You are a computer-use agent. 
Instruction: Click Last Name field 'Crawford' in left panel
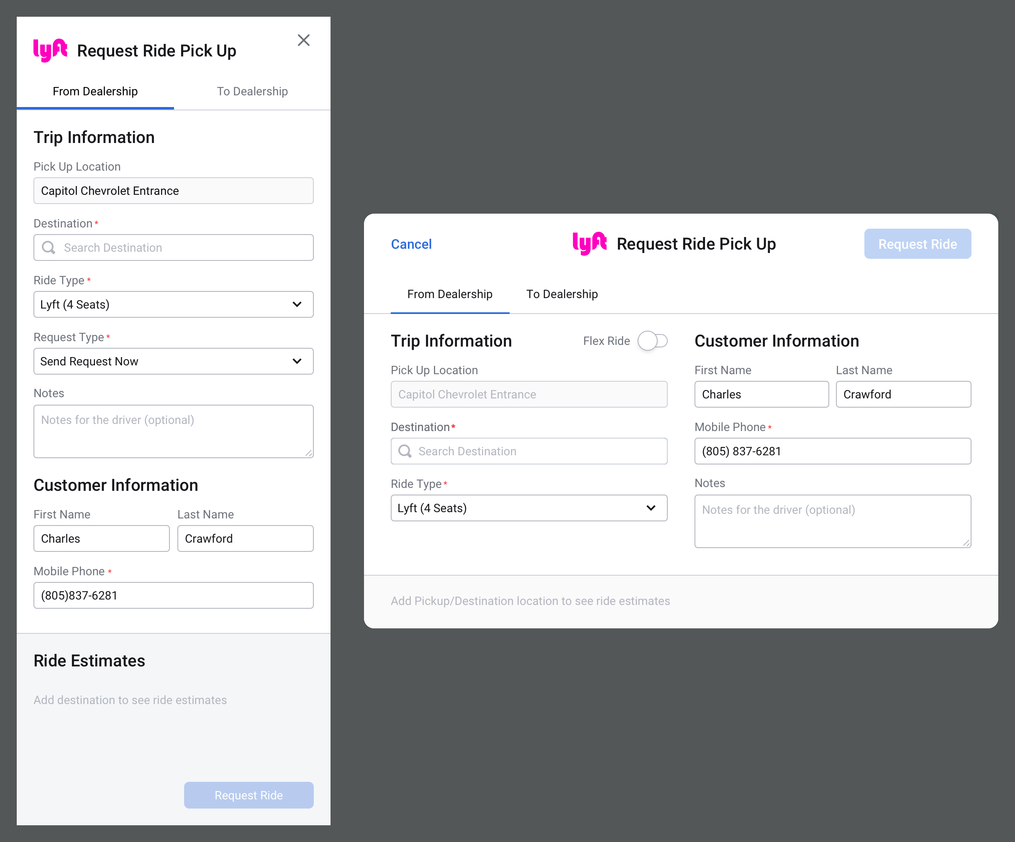tap(246, 538)
